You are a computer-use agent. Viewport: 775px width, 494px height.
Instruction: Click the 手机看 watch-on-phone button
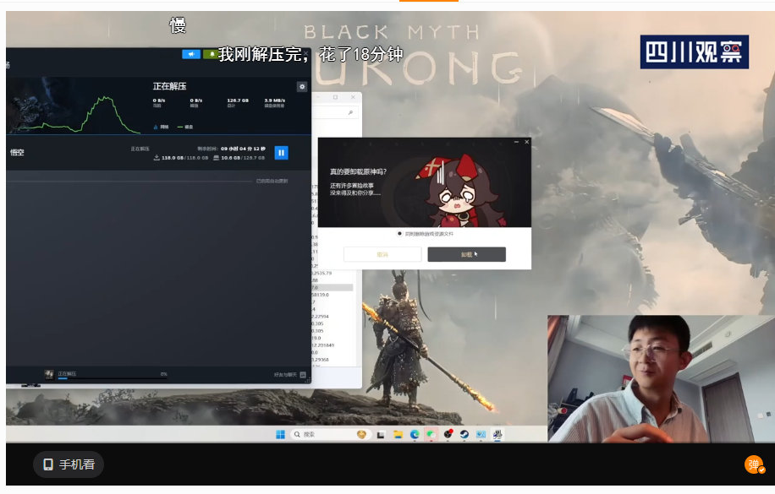pyautogui.click(x=69, y=464)
